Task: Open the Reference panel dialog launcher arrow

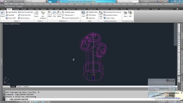Action: coord(80,21)
